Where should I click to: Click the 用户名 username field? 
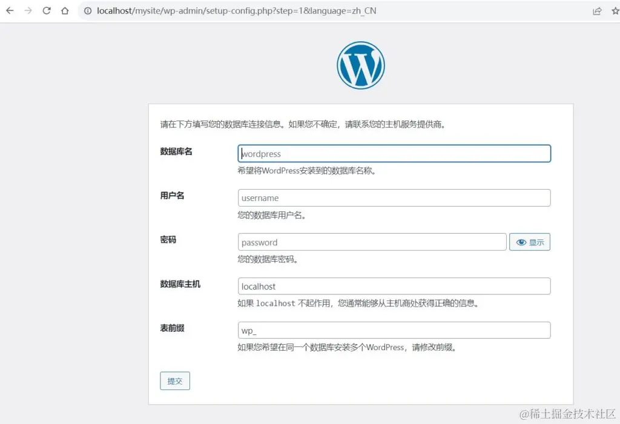coord(394,197)
